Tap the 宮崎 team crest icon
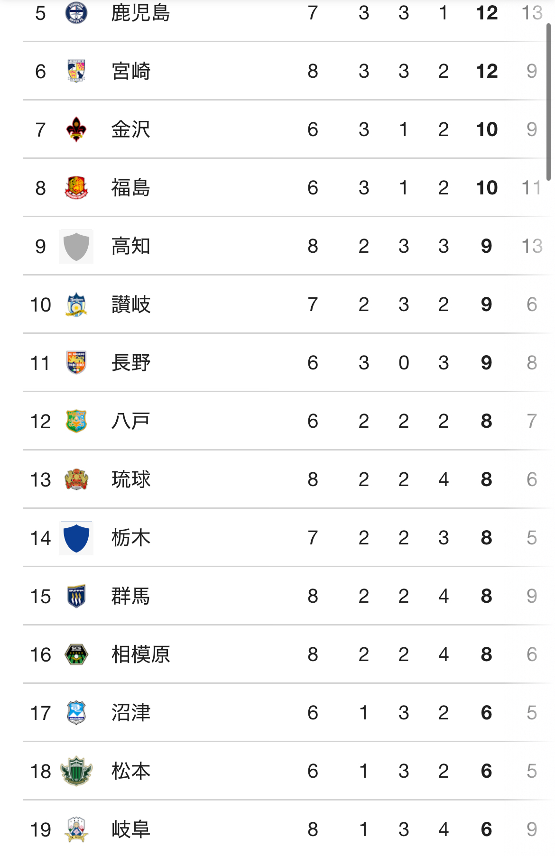 pyautogui.click(x=76, y=71)
